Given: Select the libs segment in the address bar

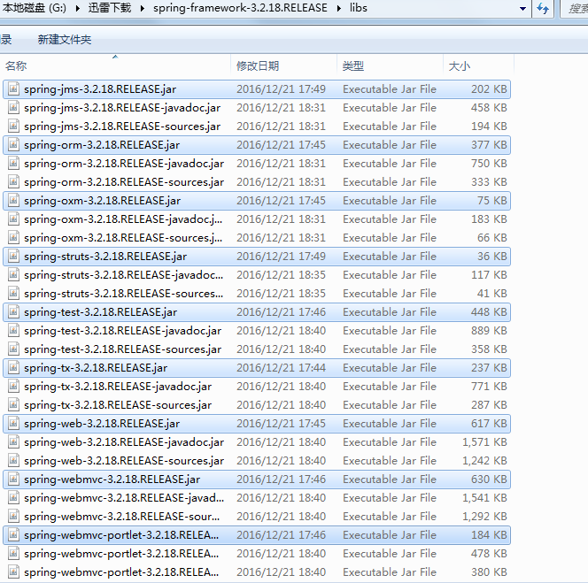Looking at the screenshot, I should (x=358, y=8).
